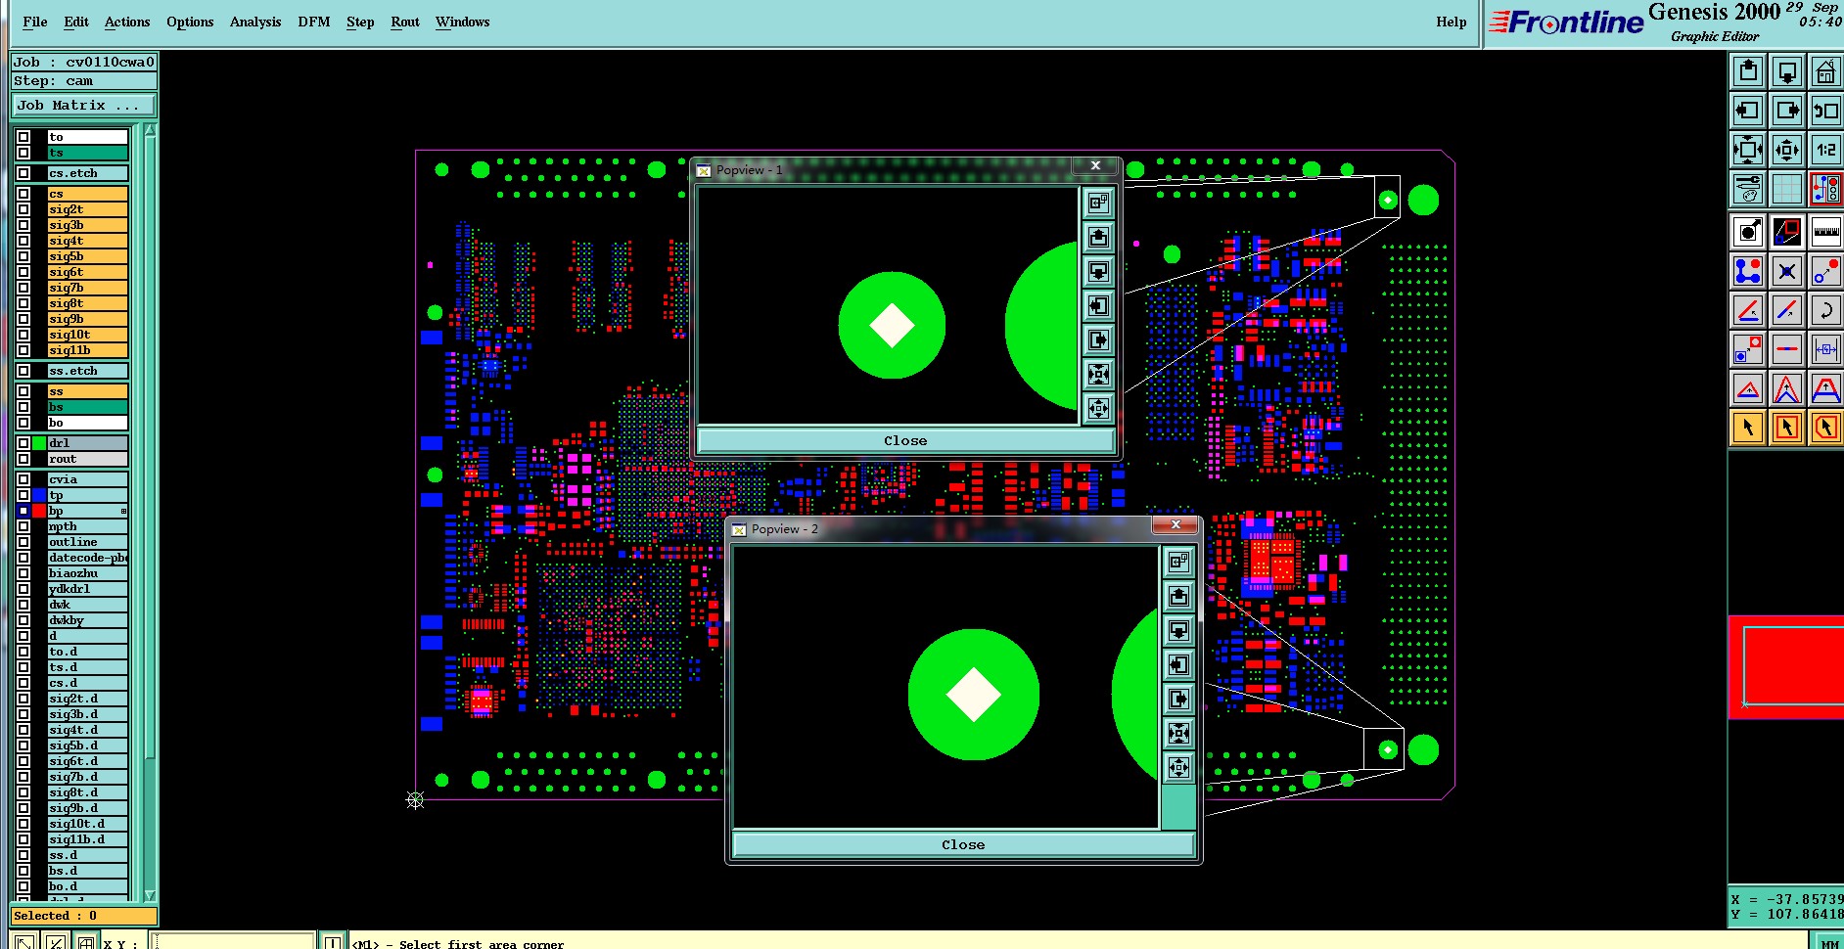The height and width of the screenshot is (949, 1844).
Task: Select layer name biaozhu
Action: click(87, 573)
